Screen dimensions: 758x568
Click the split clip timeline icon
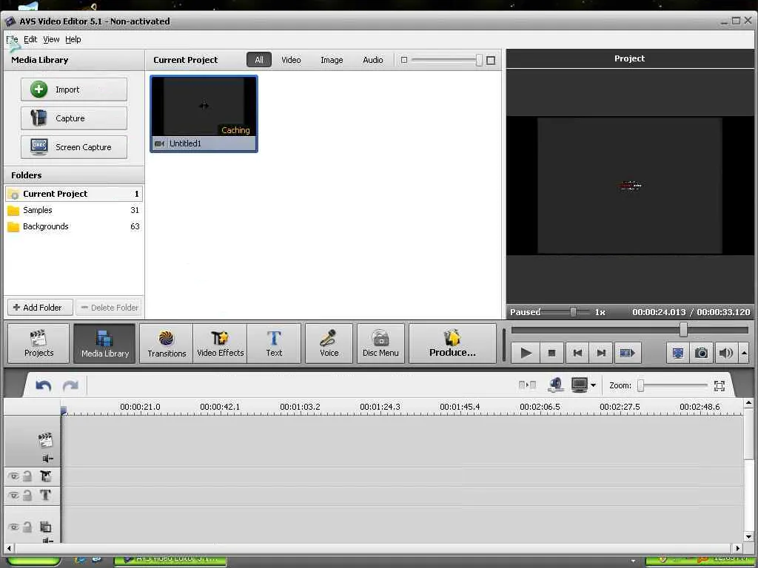tap(527, 385)
